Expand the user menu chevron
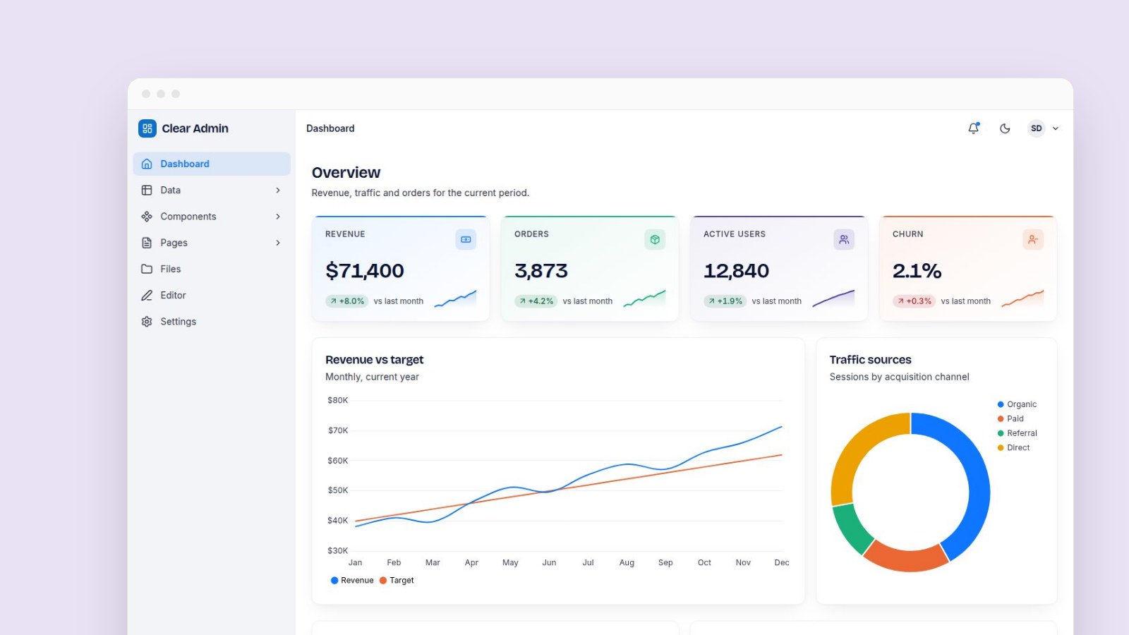 [x=1056, y=128]
